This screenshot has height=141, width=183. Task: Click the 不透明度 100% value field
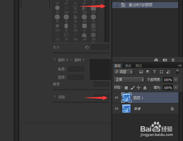(x=168, y=80)
